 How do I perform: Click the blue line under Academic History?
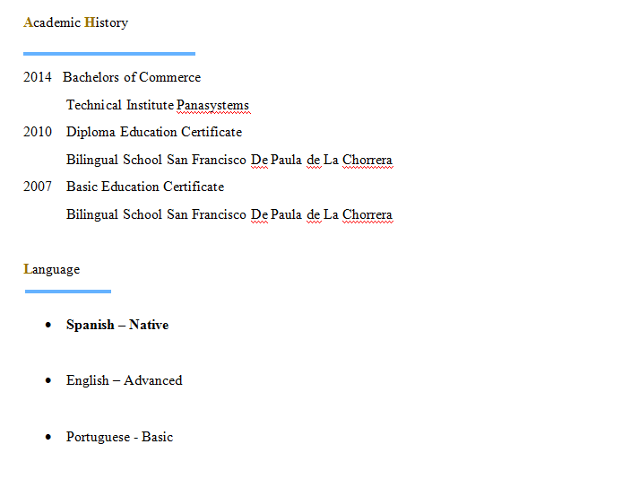pyautogui.click(x=109, y=54)
